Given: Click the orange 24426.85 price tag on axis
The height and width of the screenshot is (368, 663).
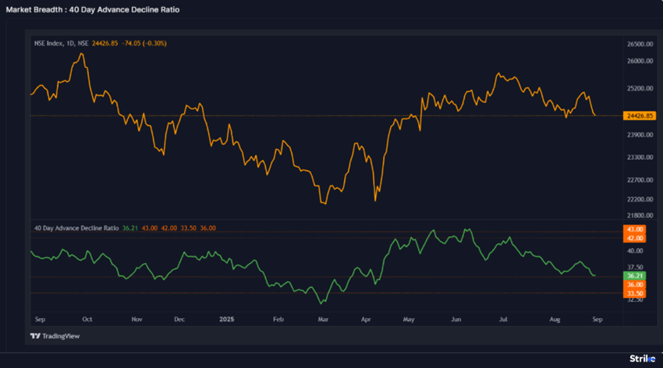Looking at the screenshot, I should 639,115.
